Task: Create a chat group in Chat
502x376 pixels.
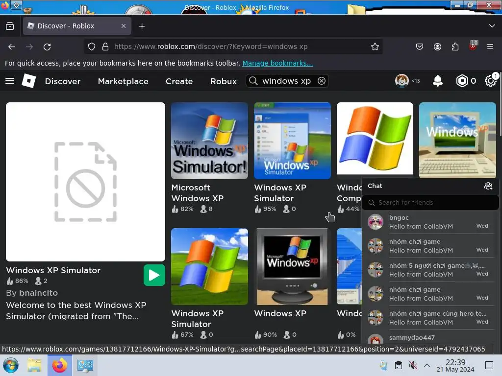Action: pos(488,186)
